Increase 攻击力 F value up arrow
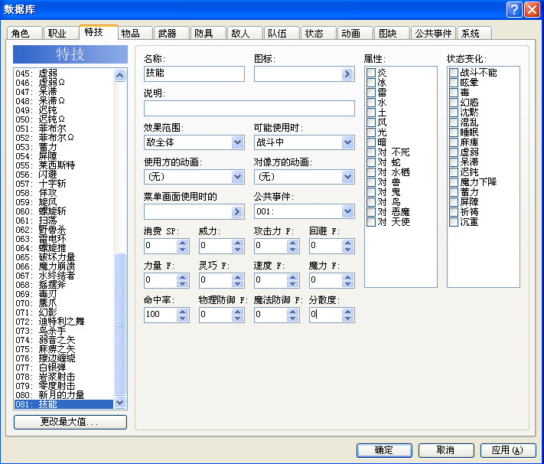The width and height of the screenshot is (544, 464). (293, 243)
